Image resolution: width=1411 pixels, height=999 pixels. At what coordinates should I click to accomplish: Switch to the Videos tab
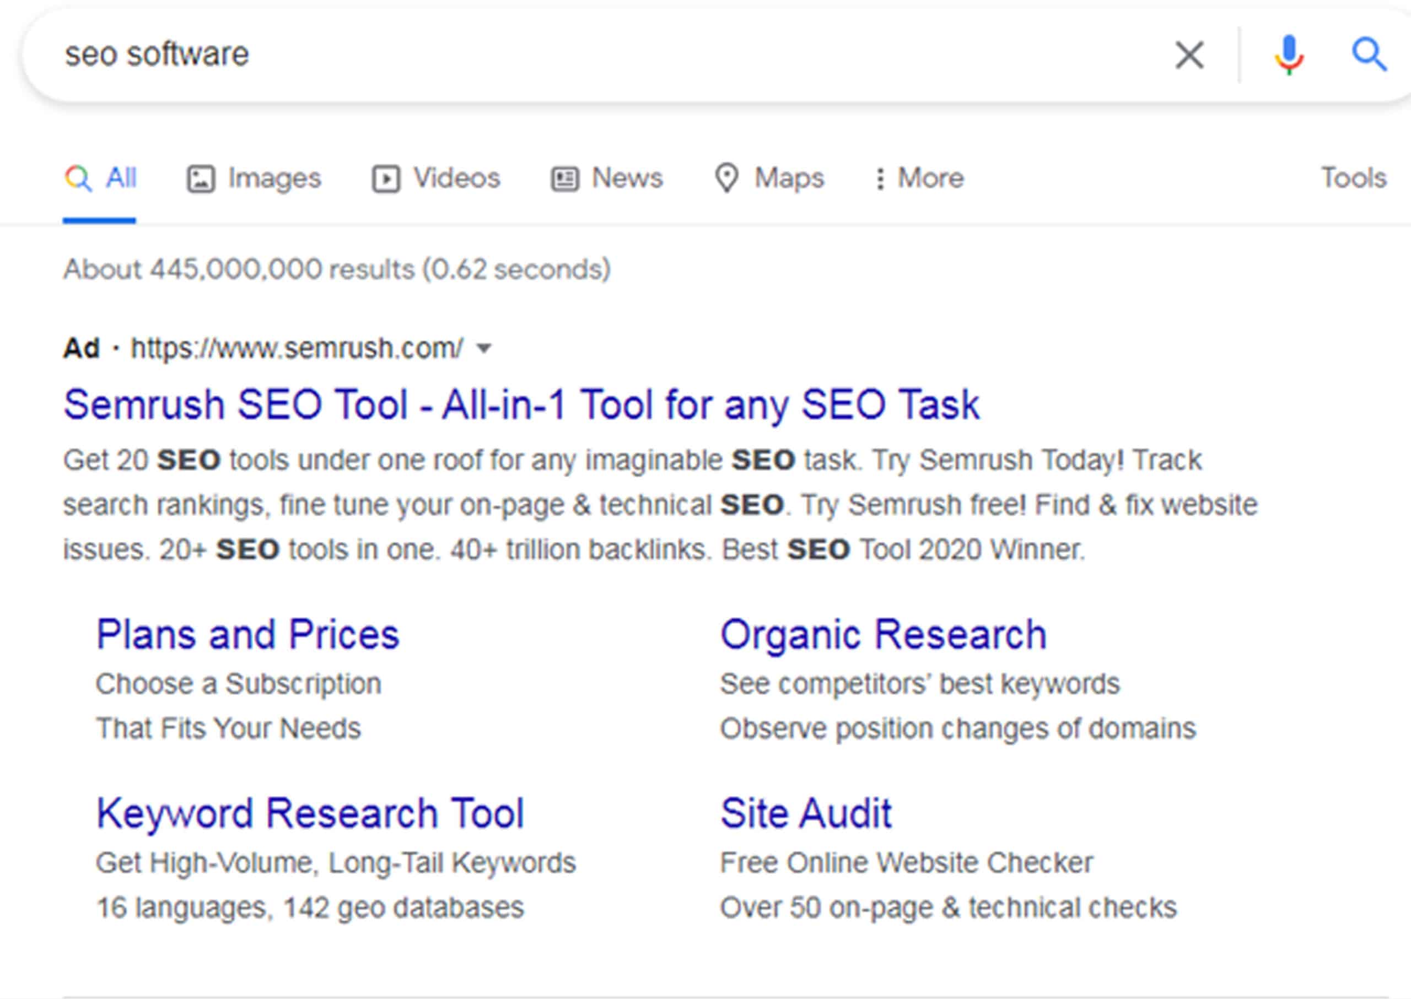[x=435, y=179]
